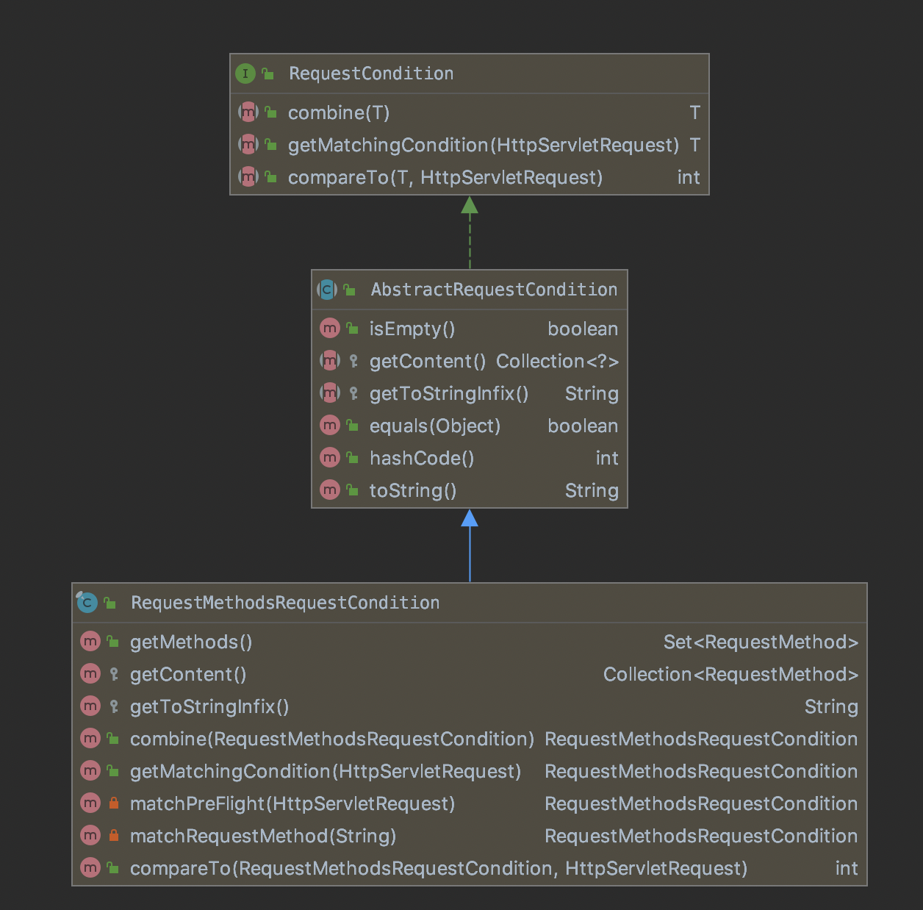
Task: Click the protected key icon beside getToStringInfix() in AbstractRequestCondition
Action: pyautogui.click(x=353, y=393)
